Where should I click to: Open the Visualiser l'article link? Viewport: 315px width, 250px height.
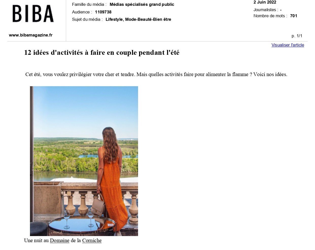pyautogui.click(x=288, y=45)
